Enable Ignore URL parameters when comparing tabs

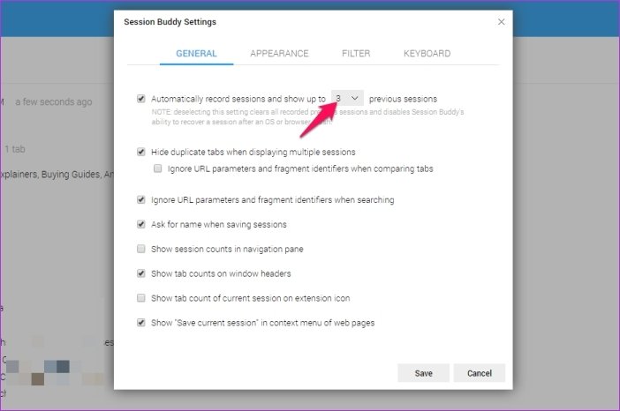[157, 168]
